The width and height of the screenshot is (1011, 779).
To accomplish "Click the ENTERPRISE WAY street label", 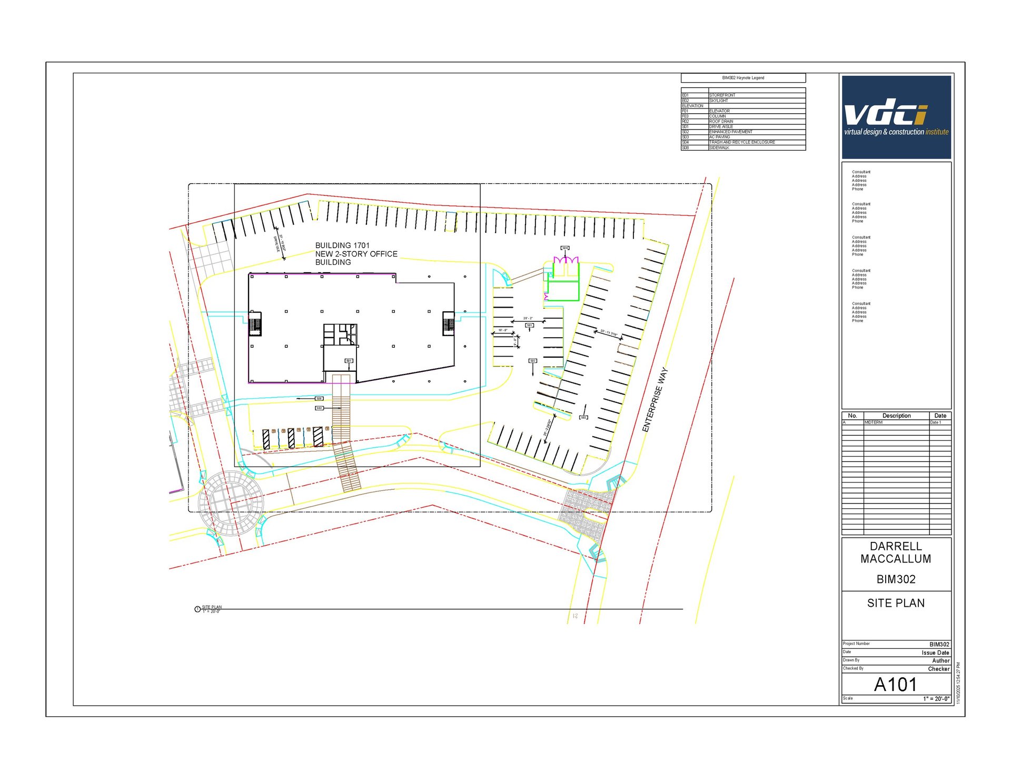I will 655,400.
